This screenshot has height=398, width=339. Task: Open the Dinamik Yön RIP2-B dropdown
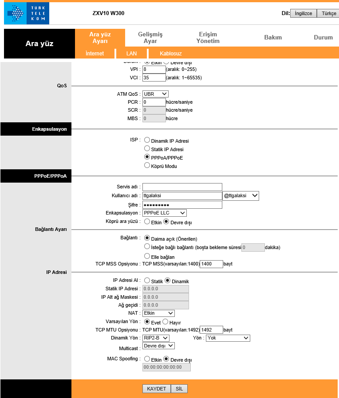pos(156,338)
